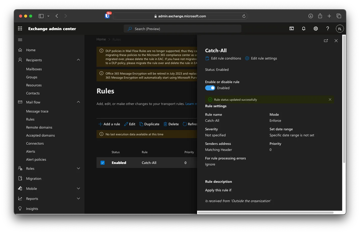Open the FL account avatar
Viewport: 360px width, 233px height.
tap(340, 29)
